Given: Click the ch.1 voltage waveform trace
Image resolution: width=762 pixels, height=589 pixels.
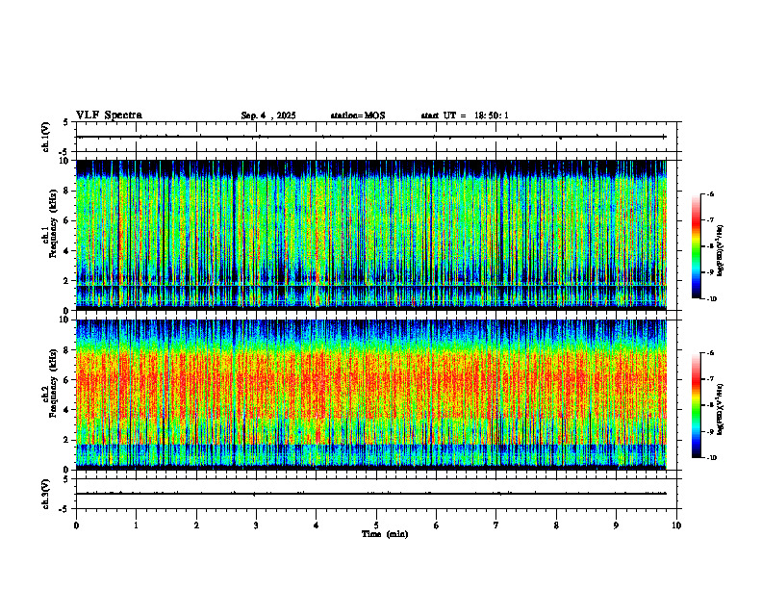Looking at the screenshot, I should 371,137.
